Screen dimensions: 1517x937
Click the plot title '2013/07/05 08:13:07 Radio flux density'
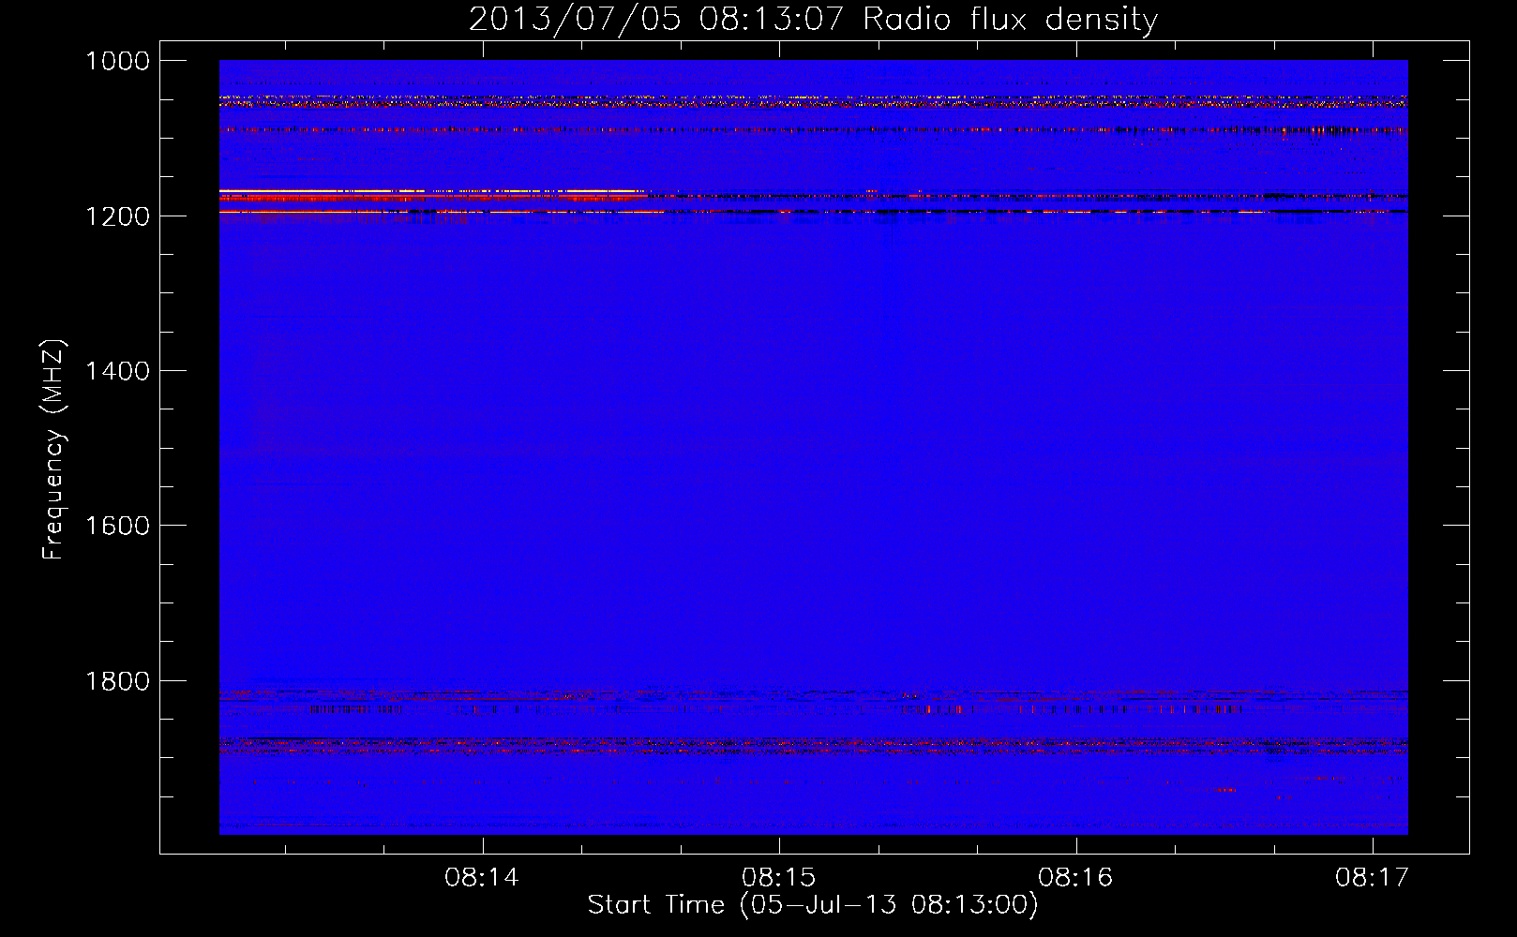click(813, 19)
